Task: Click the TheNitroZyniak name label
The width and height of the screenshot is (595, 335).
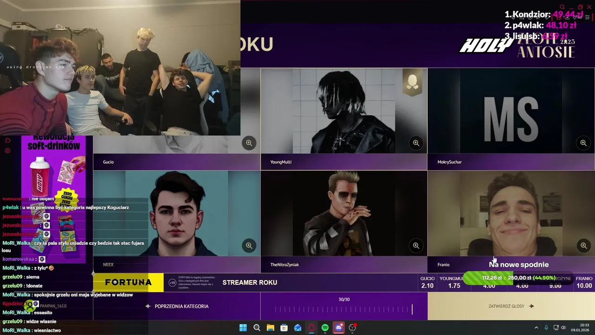Action: [x=284, y=264]
